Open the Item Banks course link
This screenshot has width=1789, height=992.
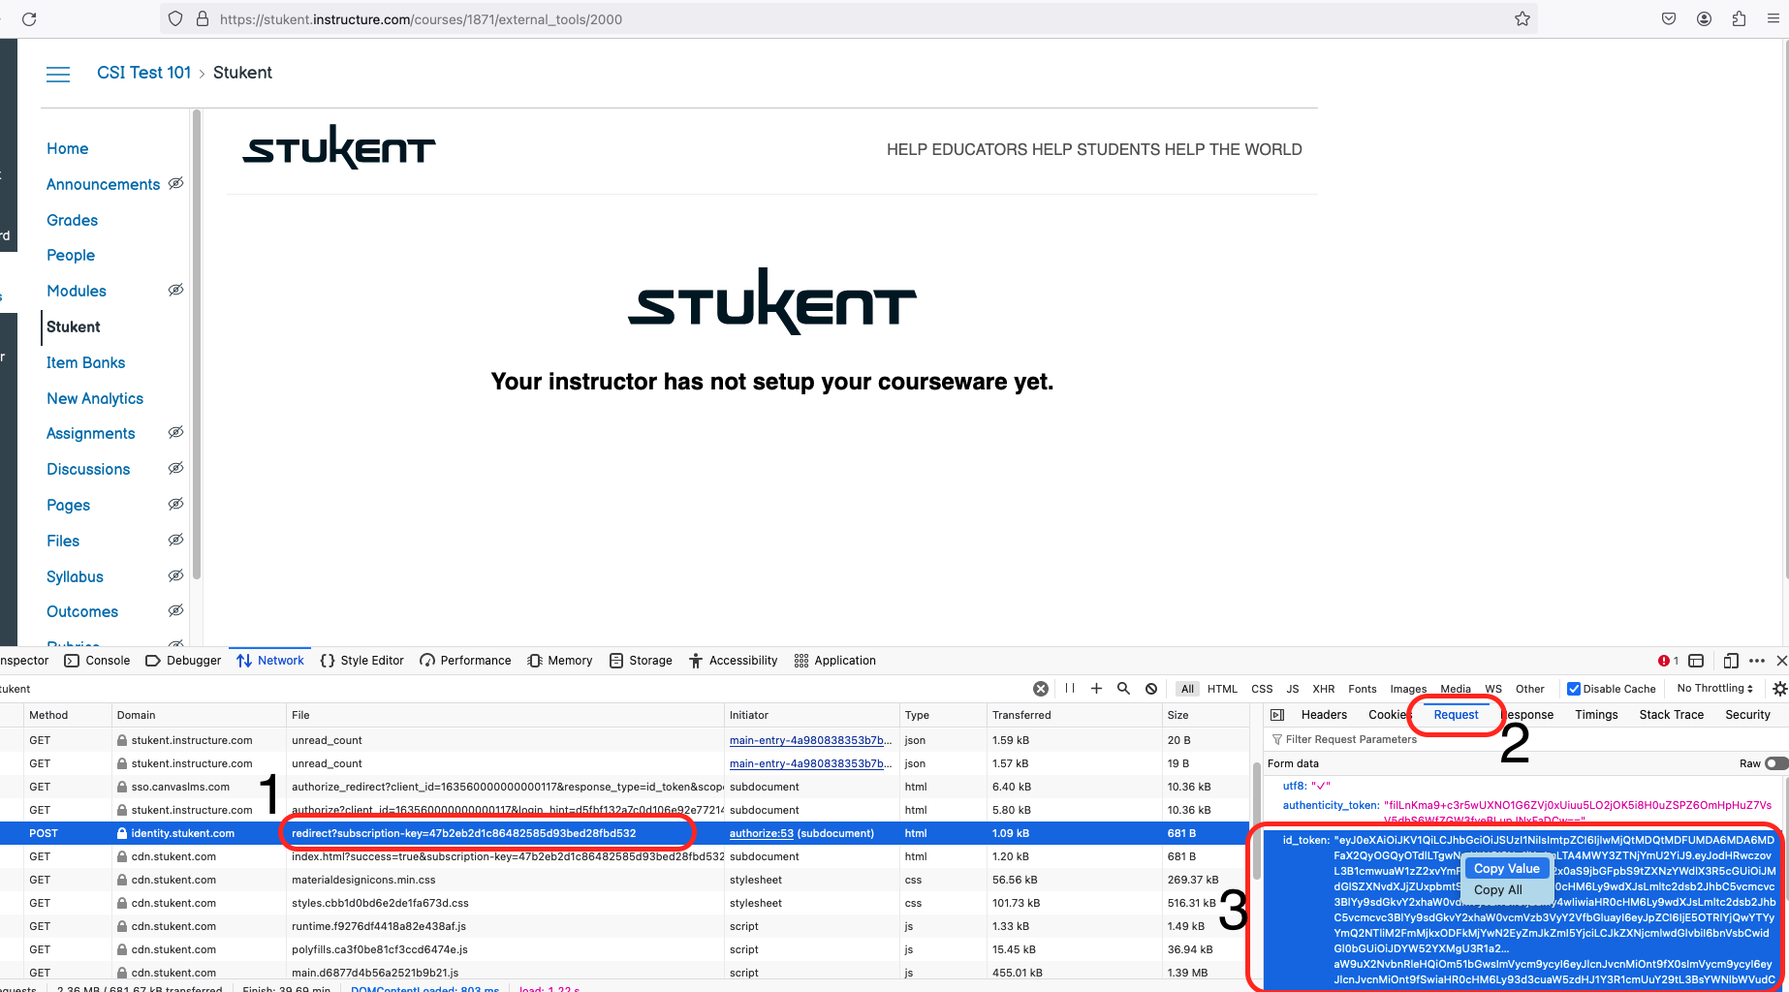pyautogui.click(x=85, y=362)
